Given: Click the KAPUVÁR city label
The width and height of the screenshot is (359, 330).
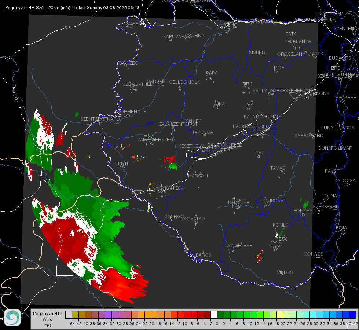Looking at the screenshot, I should tap(174, 37).
